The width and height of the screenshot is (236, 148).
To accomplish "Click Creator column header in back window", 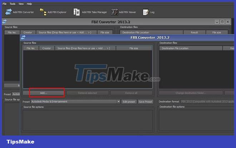I will pos(28,32).
